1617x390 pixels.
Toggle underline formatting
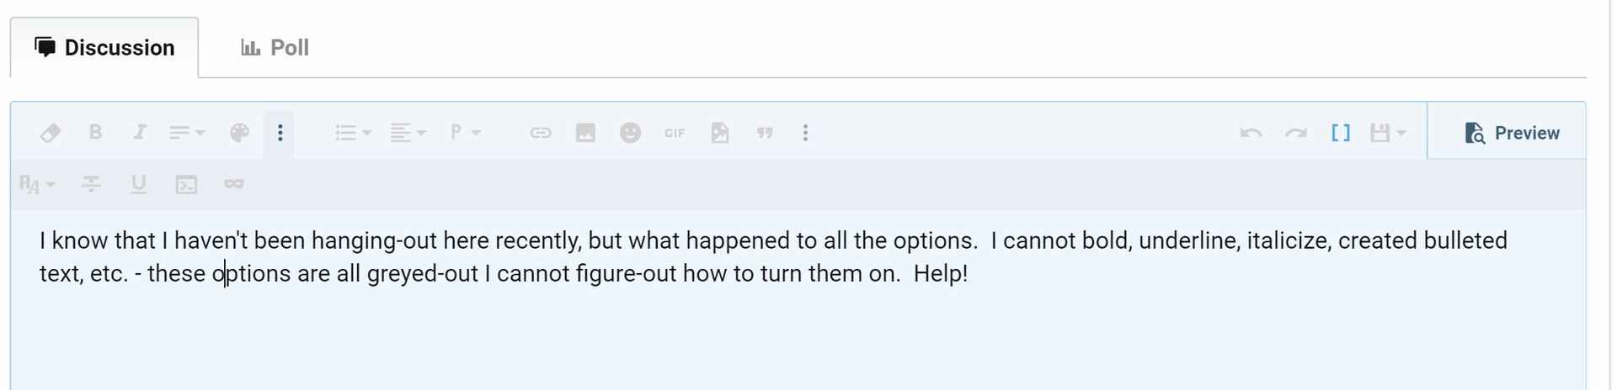139,184
